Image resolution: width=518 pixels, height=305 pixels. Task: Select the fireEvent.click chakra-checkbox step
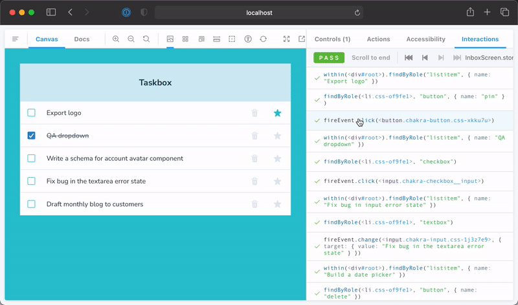coord(410,181)
